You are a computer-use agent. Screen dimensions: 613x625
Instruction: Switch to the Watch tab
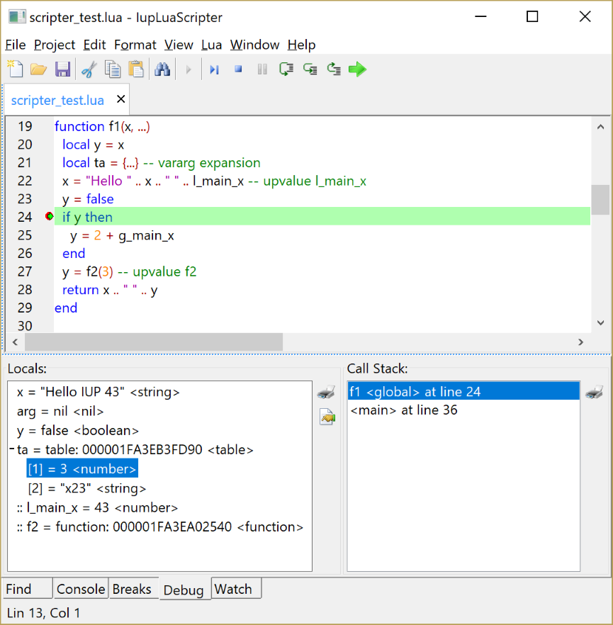pyautogui.click(x=233, y=589)
